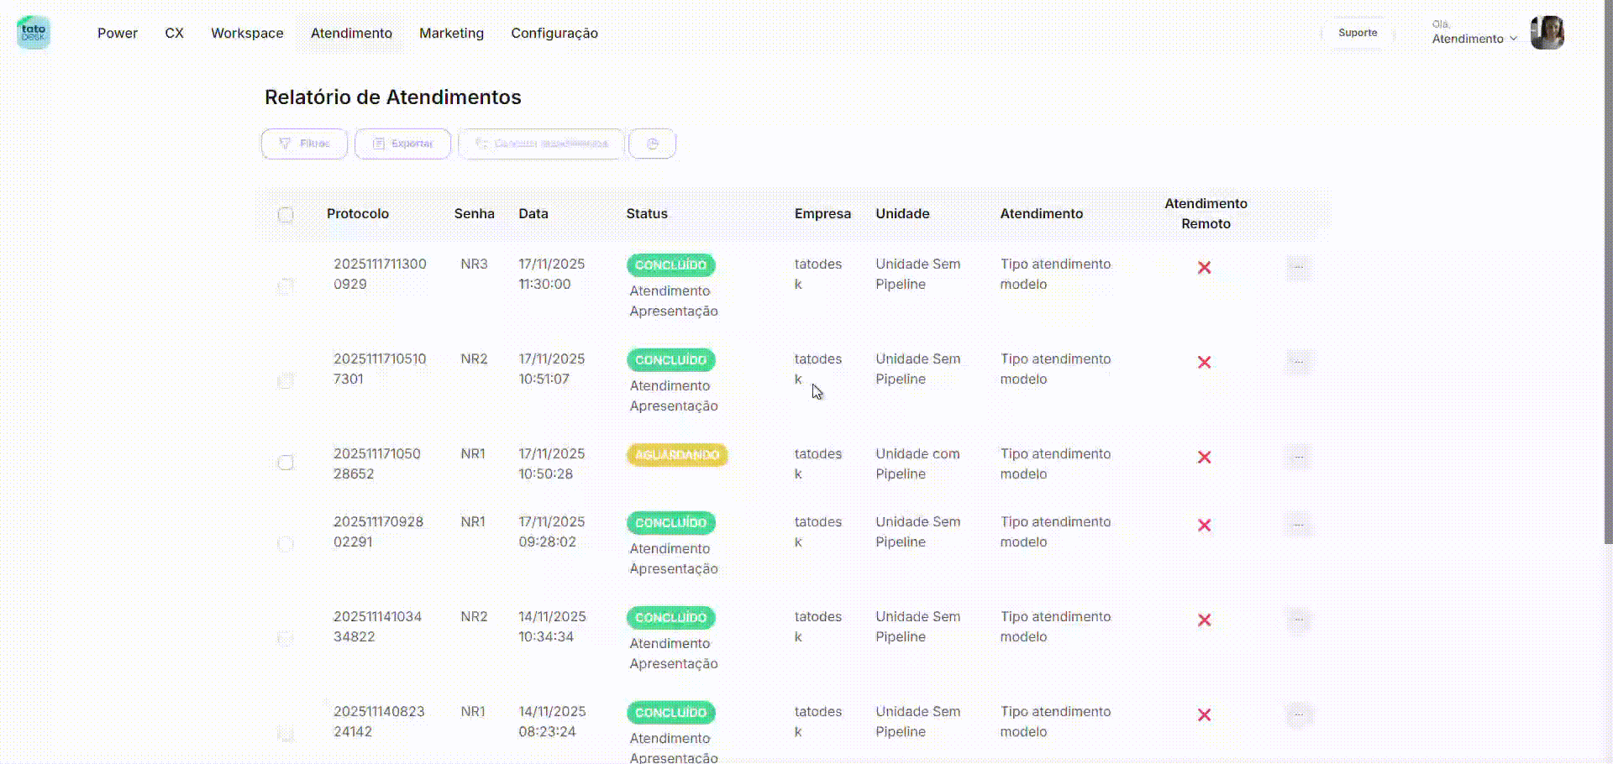Open the Configuração menu

tap(554, 33)
